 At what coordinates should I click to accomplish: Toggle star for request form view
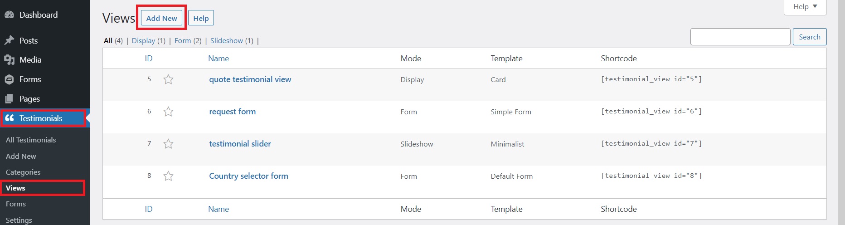click(x=168, y=112)
